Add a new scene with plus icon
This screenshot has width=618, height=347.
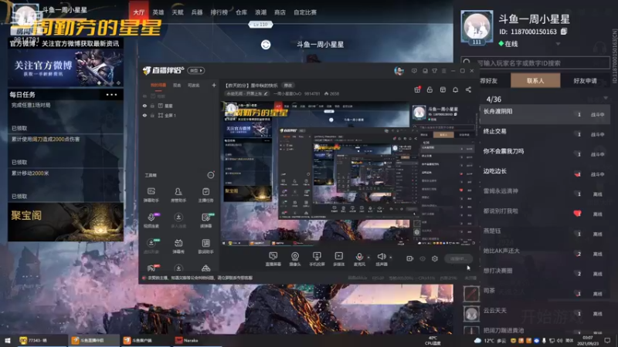click(x=214, y=85)
